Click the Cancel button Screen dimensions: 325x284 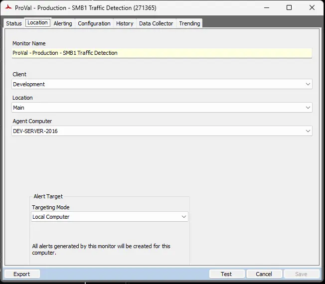(264, 274)
